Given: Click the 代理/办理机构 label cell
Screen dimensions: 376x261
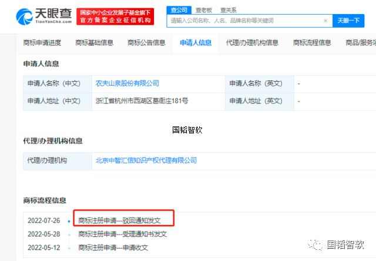Looking at the screenshot, I should [58, 161].
